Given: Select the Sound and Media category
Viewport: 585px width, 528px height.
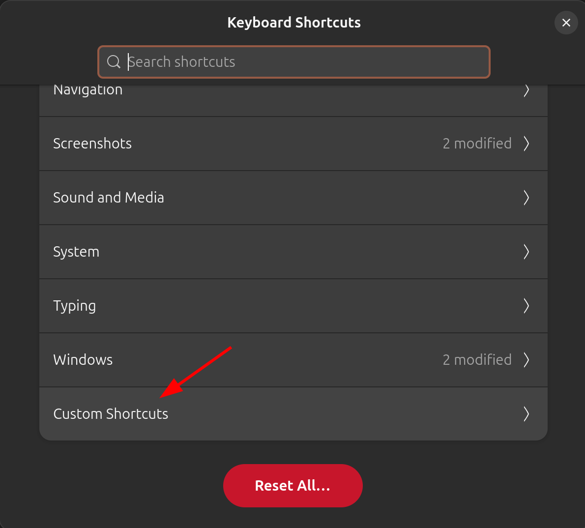Looking at the screenshot, I should [109, 198].
